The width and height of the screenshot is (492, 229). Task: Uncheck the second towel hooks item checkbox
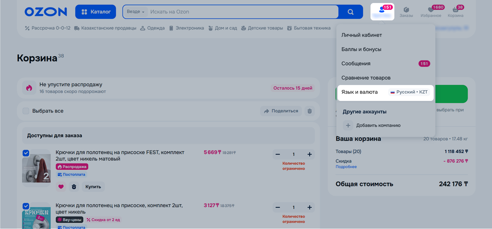26,206
